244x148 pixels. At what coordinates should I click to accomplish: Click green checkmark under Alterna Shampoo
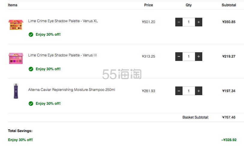31,104
